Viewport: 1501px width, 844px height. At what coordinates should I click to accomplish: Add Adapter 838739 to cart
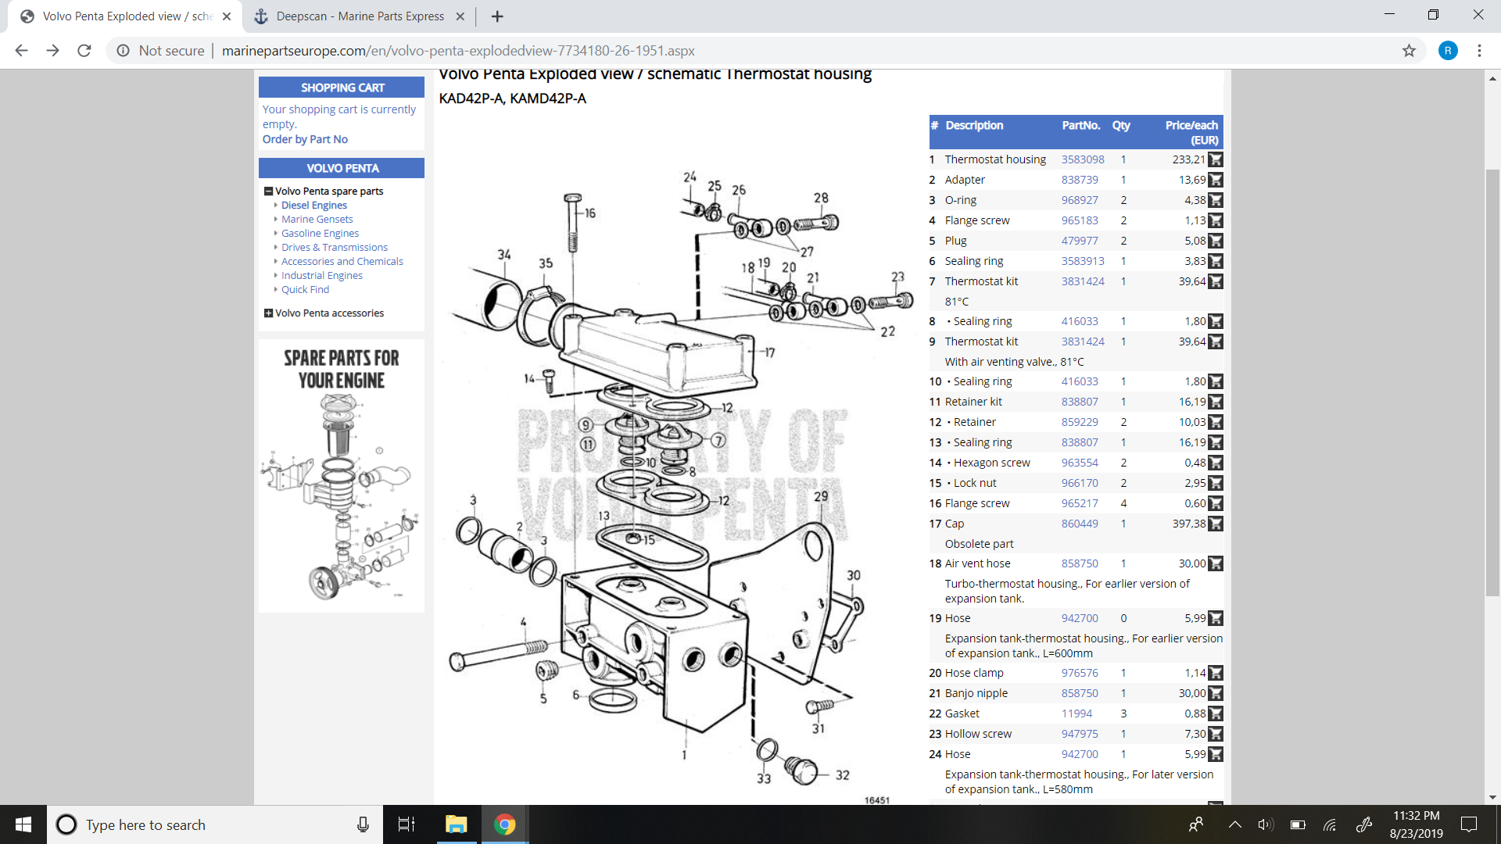(1216, 180)
